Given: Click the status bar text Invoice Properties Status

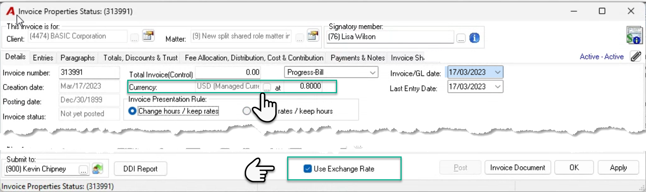Looking at the screenshot, I should tap(57, 186).
